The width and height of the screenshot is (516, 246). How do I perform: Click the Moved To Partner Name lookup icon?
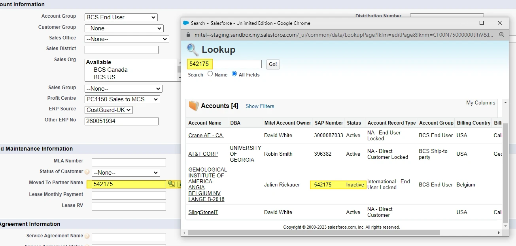coord(171,184)
